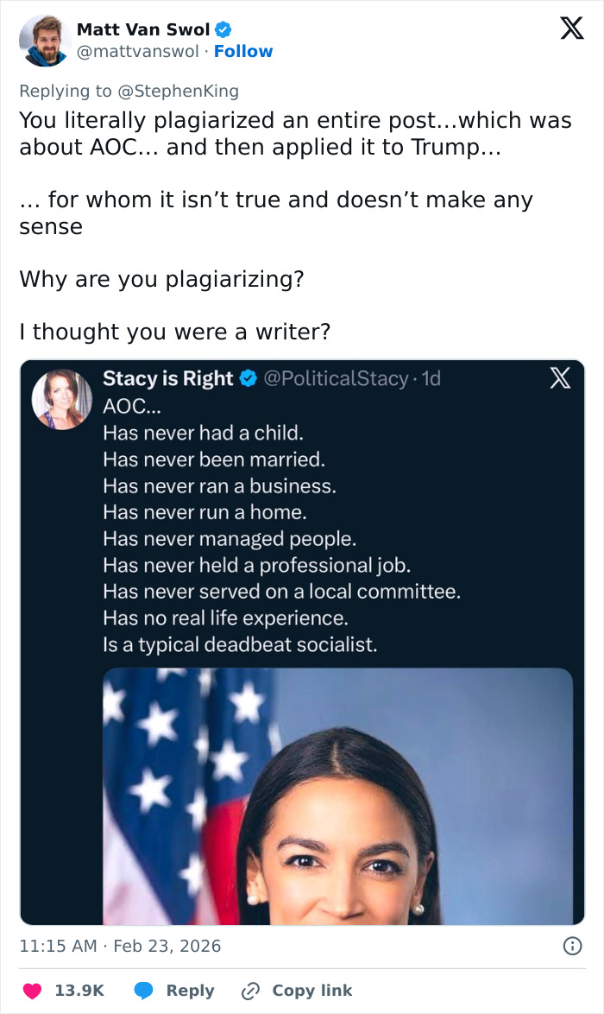The width and height of the screenshot is (604, 1014).
Task: Like the post with the heart icon
Action: click(32, 991)
